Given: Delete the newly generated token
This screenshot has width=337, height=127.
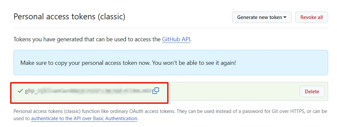Looking at the screenshot, I should coord(312,91).
